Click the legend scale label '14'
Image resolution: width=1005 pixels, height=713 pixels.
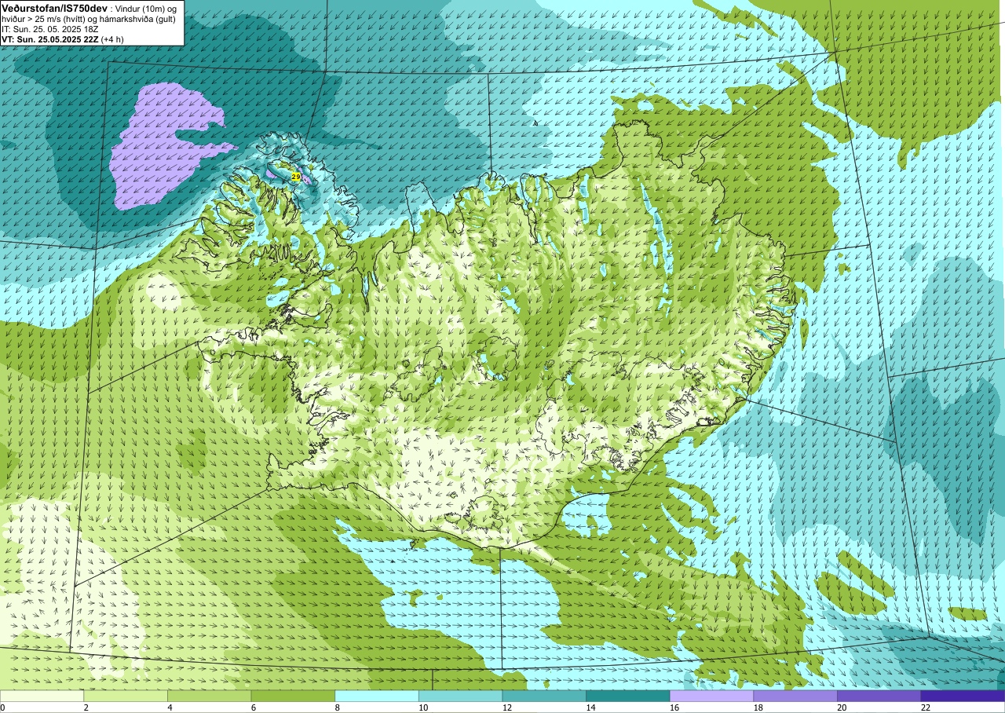coord(590,708)
